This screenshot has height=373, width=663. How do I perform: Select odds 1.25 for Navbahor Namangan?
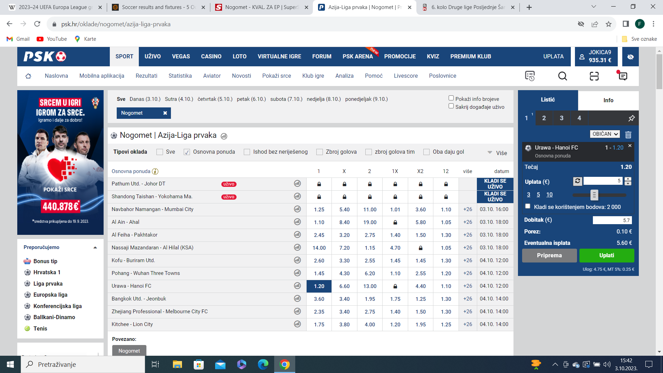(319, 209)
